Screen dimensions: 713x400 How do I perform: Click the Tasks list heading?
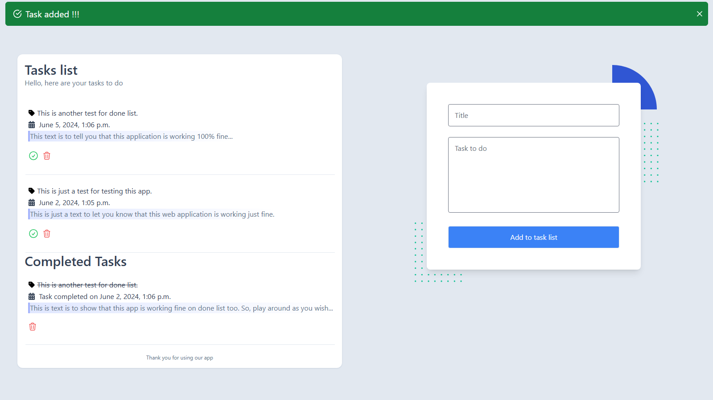tap(51, 70)
